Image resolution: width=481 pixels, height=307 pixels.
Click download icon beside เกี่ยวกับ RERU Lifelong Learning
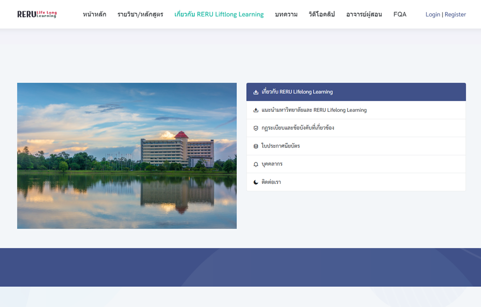click(256, 92)
